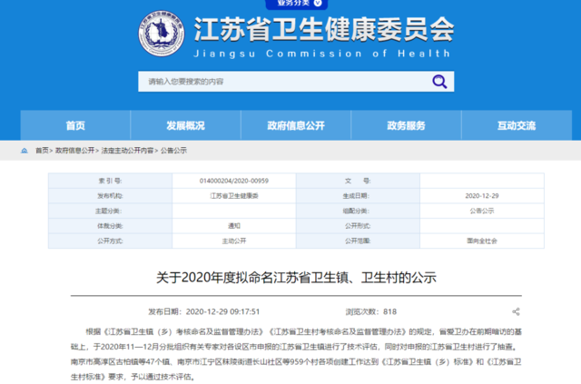Click the 公开范围 label cell
The height and width of the screenshot is (384, 581).
point(358,241)
